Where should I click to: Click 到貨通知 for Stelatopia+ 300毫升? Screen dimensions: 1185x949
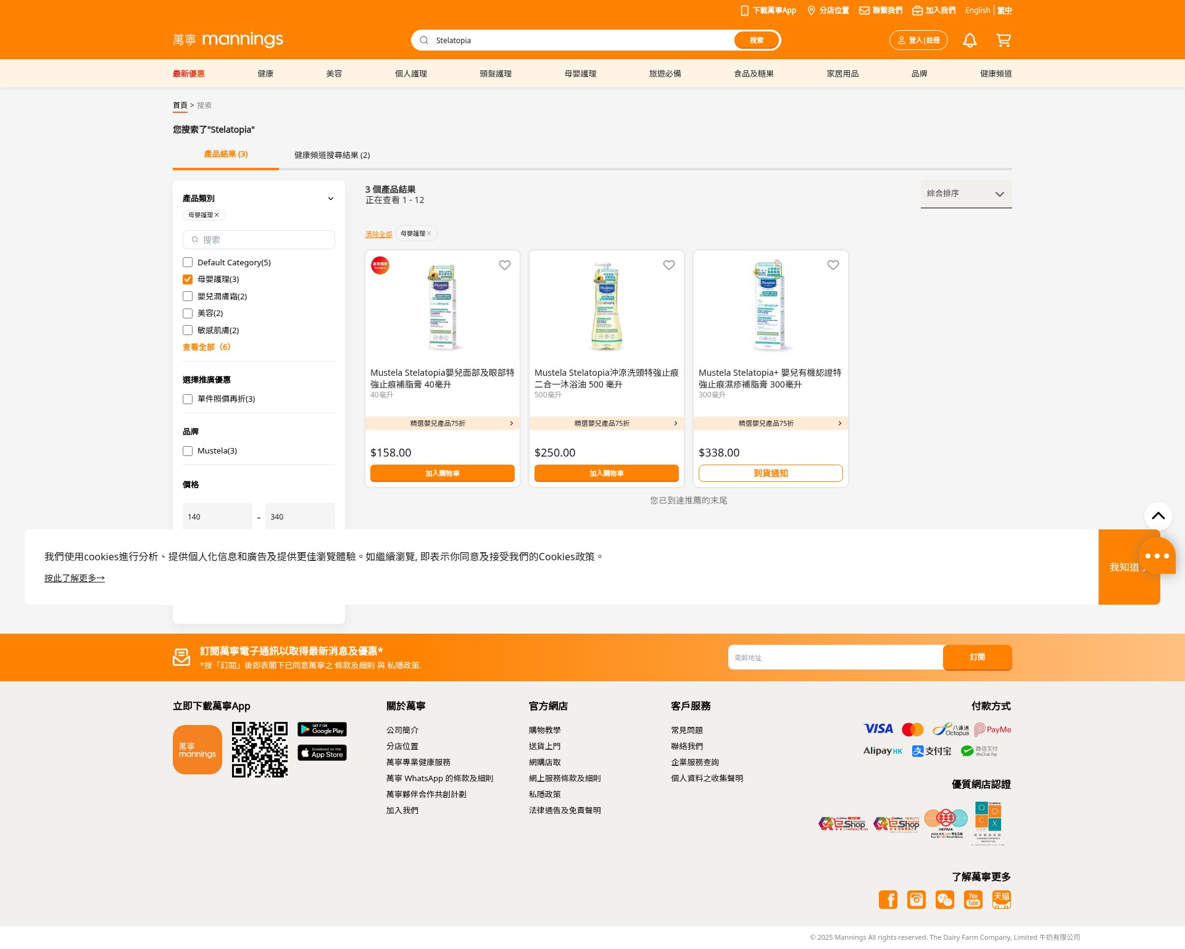[771, 473]
